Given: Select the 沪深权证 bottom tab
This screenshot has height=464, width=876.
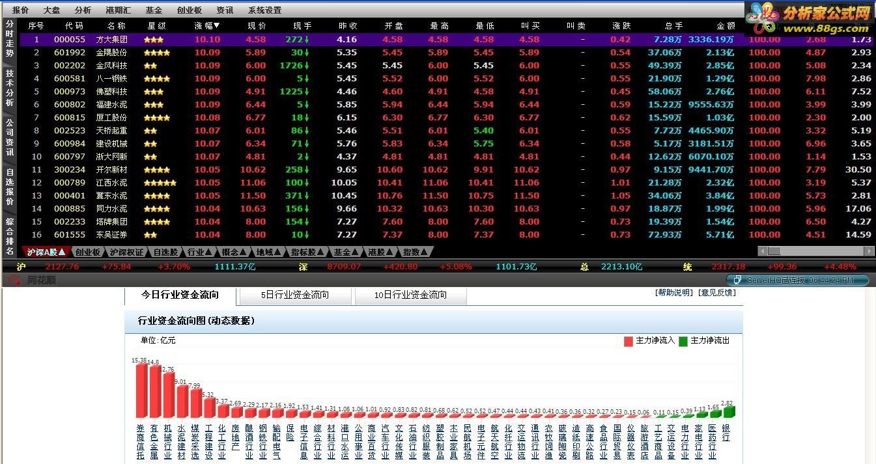Looking at the screenshot, I should (126, 252).
